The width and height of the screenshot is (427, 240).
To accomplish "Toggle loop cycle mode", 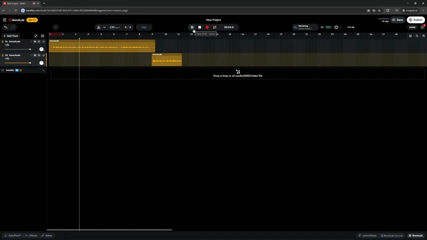I will pyautogui.click(x=215, y=27).
